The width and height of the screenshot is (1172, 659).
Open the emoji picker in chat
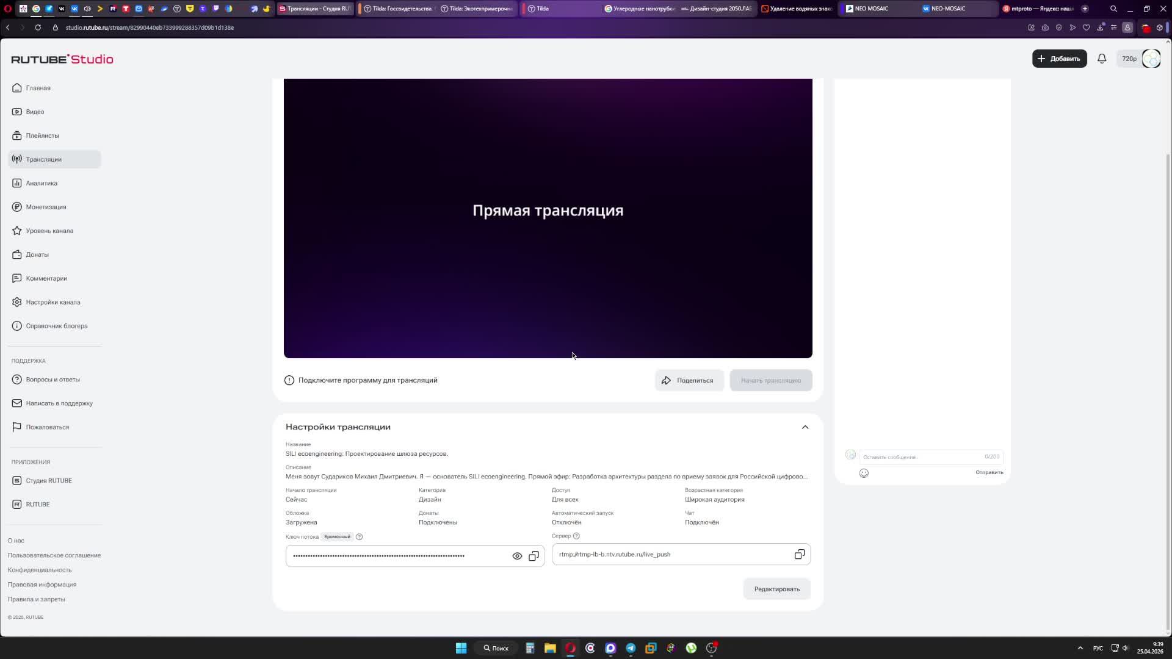[x=864, y=472]
